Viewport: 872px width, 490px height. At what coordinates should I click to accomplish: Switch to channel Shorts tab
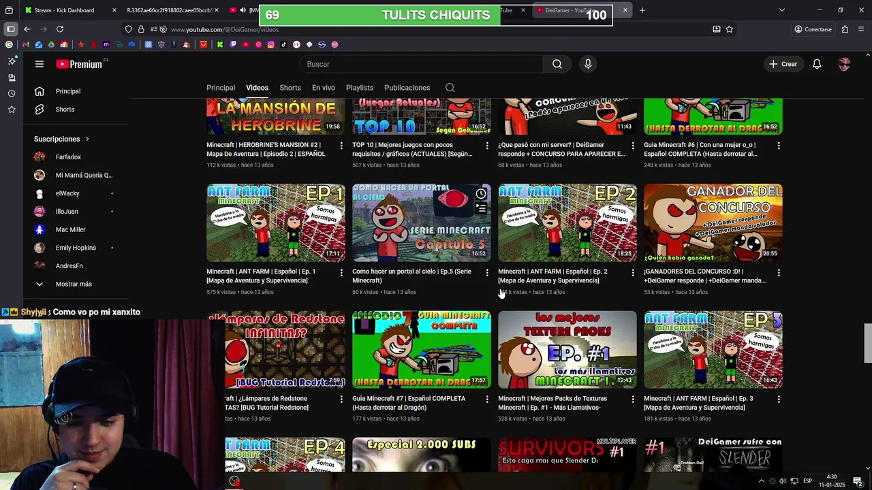click(290, 88)
